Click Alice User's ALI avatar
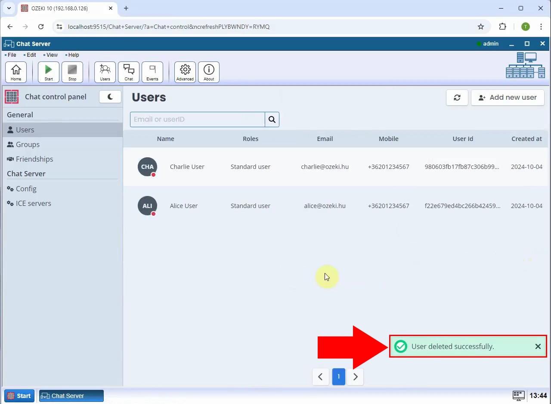Screen dimensions: 551x404 [x=147, y=206]
